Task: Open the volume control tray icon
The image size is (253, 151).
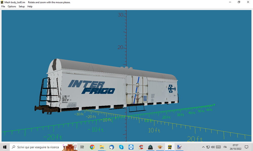Action: [213, 147]
